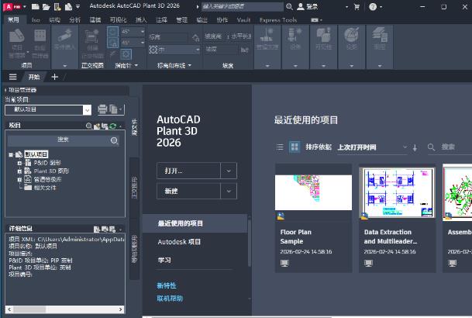472x318 pixels.
Task: Select the 相关文件 tree item
Action: pos(44,187)
